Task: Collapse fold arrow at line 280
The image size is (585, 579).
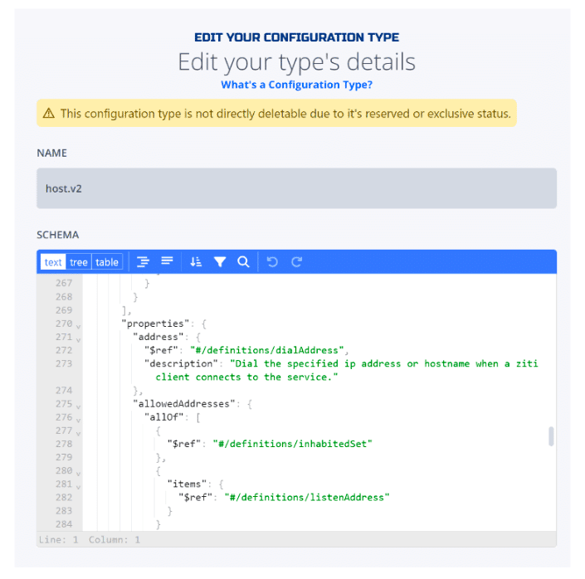Action: click(78, 474)
